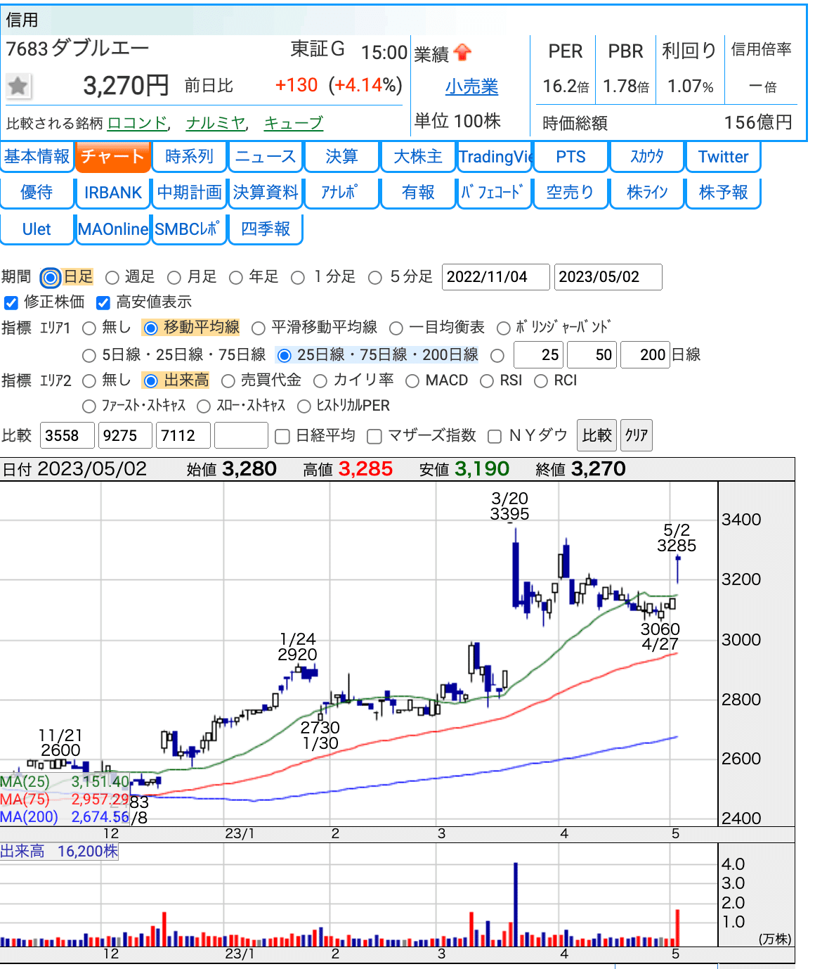Open the バフェコード tab

click(495, 192)
